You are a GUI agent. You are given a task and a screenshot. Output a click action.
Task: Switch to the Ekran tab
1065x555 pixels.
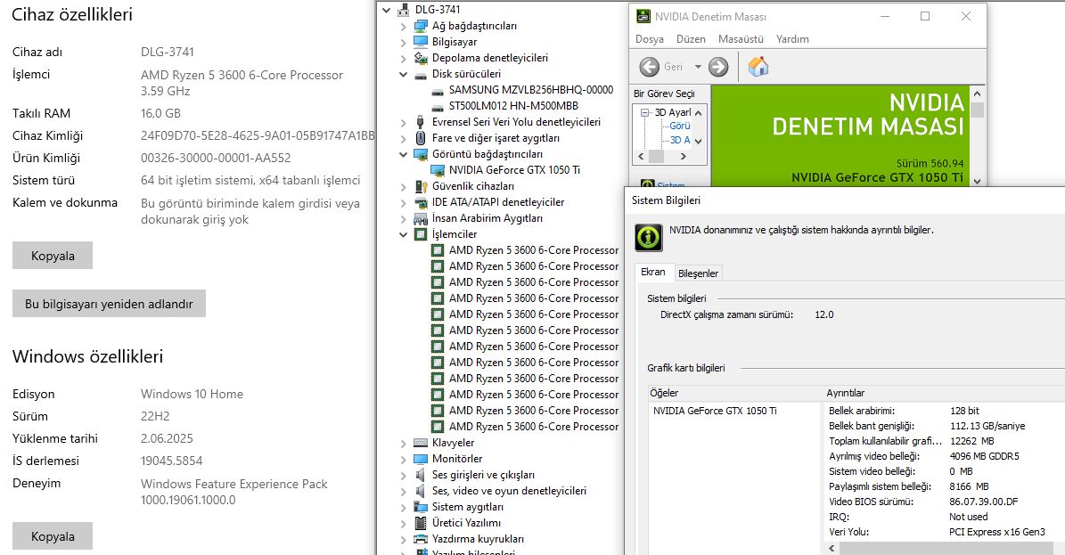(x=653, y=272)
